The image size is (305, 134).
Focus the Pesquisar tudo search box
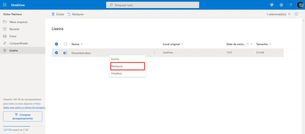(x=152, y=5)
